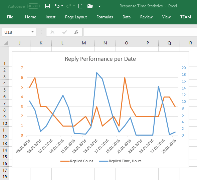Viewport: 197px width, 180px height.
Task: Click the Redo arrow icon
Action: (68, 6)
